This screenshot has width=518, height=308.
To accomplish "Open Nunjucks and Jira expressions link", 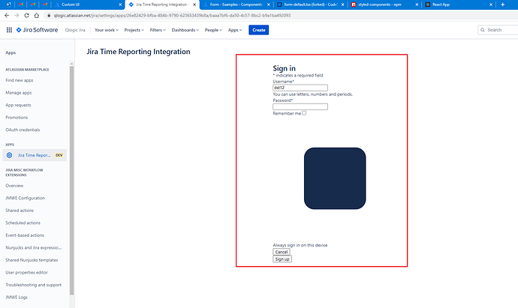I will (x=33, y=247).
